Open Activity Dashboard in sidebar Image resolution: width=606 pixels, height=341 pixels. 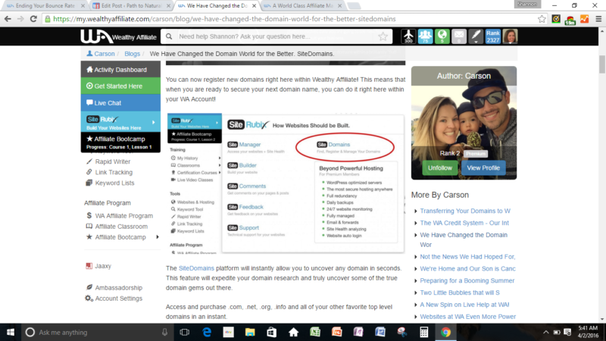(x=120, y=70)
